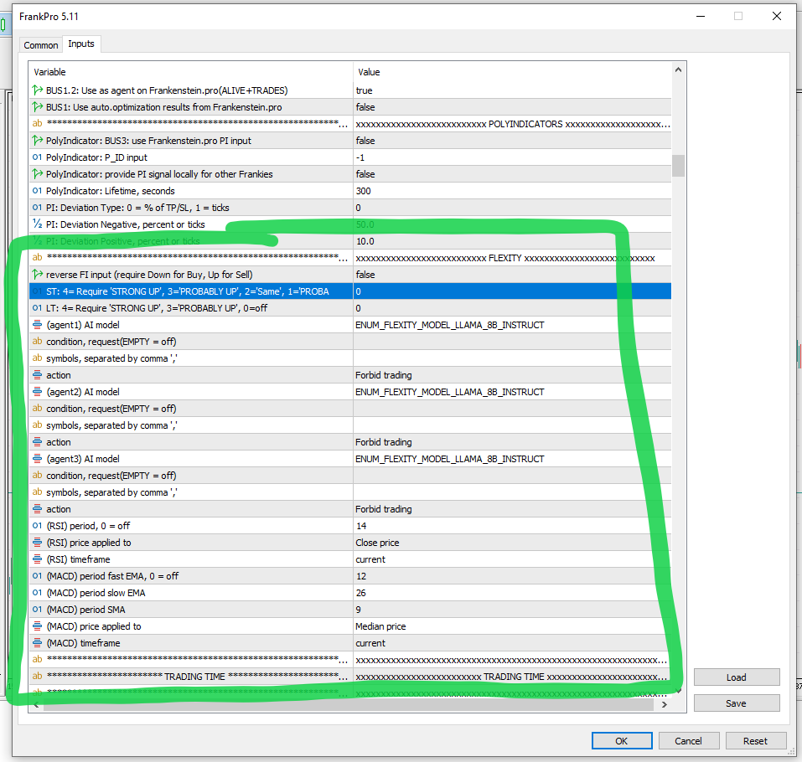The width and height of the screenshot is (802, 762).
Task: Click the Variable column header
Action: (191, 72)
